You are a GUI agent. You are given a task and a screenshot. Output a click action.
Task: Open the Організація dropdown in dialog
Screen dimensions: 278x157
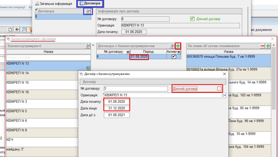point(224,95)
